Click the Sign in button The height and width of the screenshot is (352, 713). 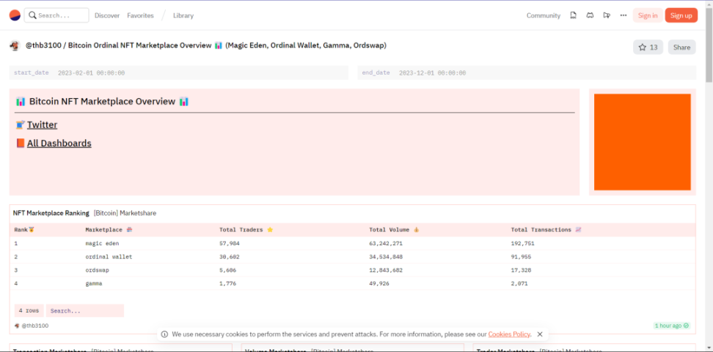tap(648, 15)
